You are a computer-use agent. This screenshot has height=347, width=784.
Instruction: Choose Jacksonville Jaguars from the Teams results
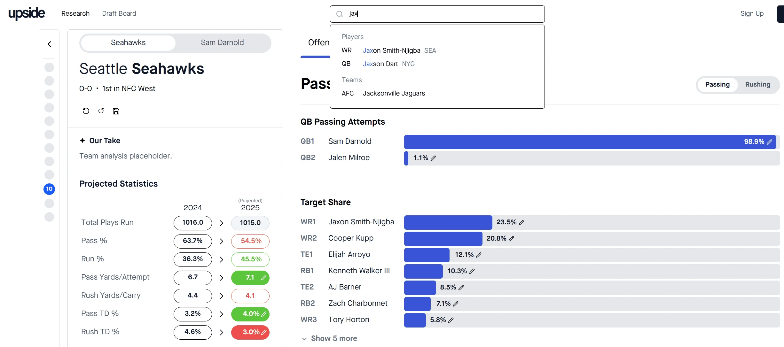pos(394,93)
